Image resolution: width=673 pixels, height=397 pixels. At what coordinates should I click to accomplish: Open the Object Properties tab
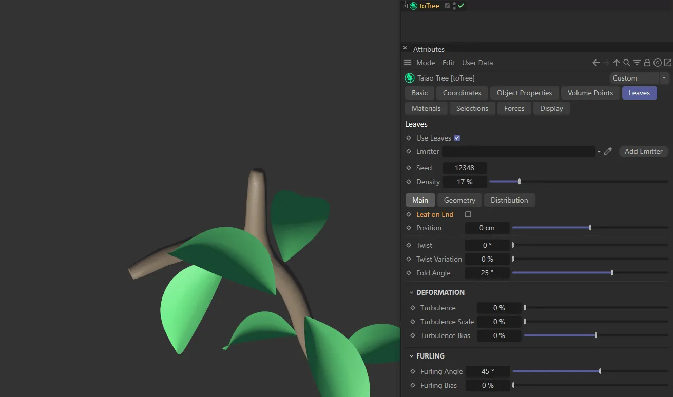524,93
